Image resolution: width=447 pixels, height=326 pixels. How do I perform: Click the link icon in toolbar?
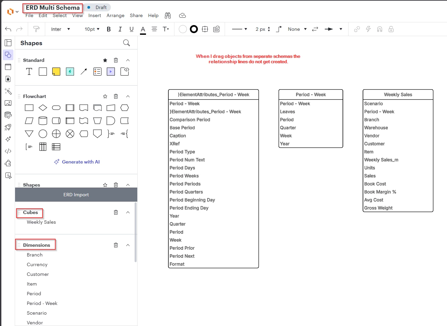coord(357,29)
